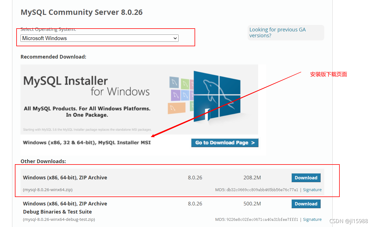Click the Recommended Download: label
The image size is (372, 227).
(x=53, y=57)
